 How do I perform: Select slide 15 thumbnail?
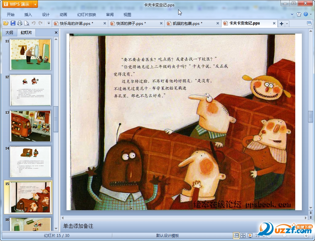(30, 197)
